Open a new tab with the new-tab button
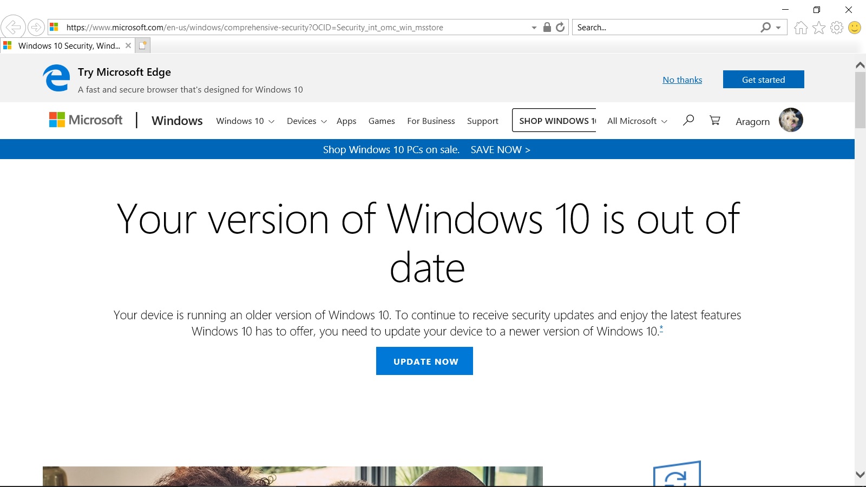The width and height of the screenshot is (866, 487). (143, 45)
